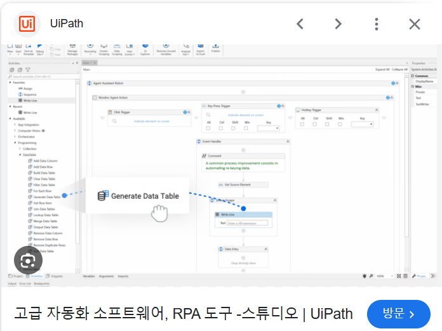Click the overview icon at far right of zoom
Image resolution: width=442 pixels, height=331 pixels.
point(405,276)
